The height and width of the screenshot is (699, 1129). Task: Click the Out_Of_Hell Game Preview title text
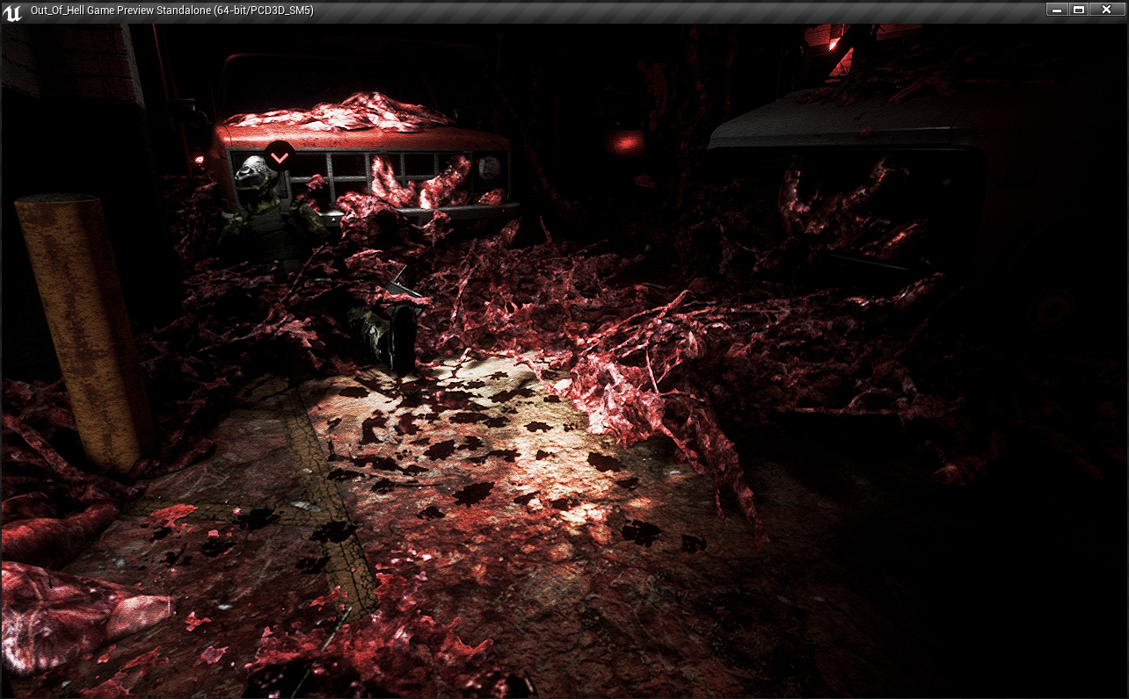171,11
